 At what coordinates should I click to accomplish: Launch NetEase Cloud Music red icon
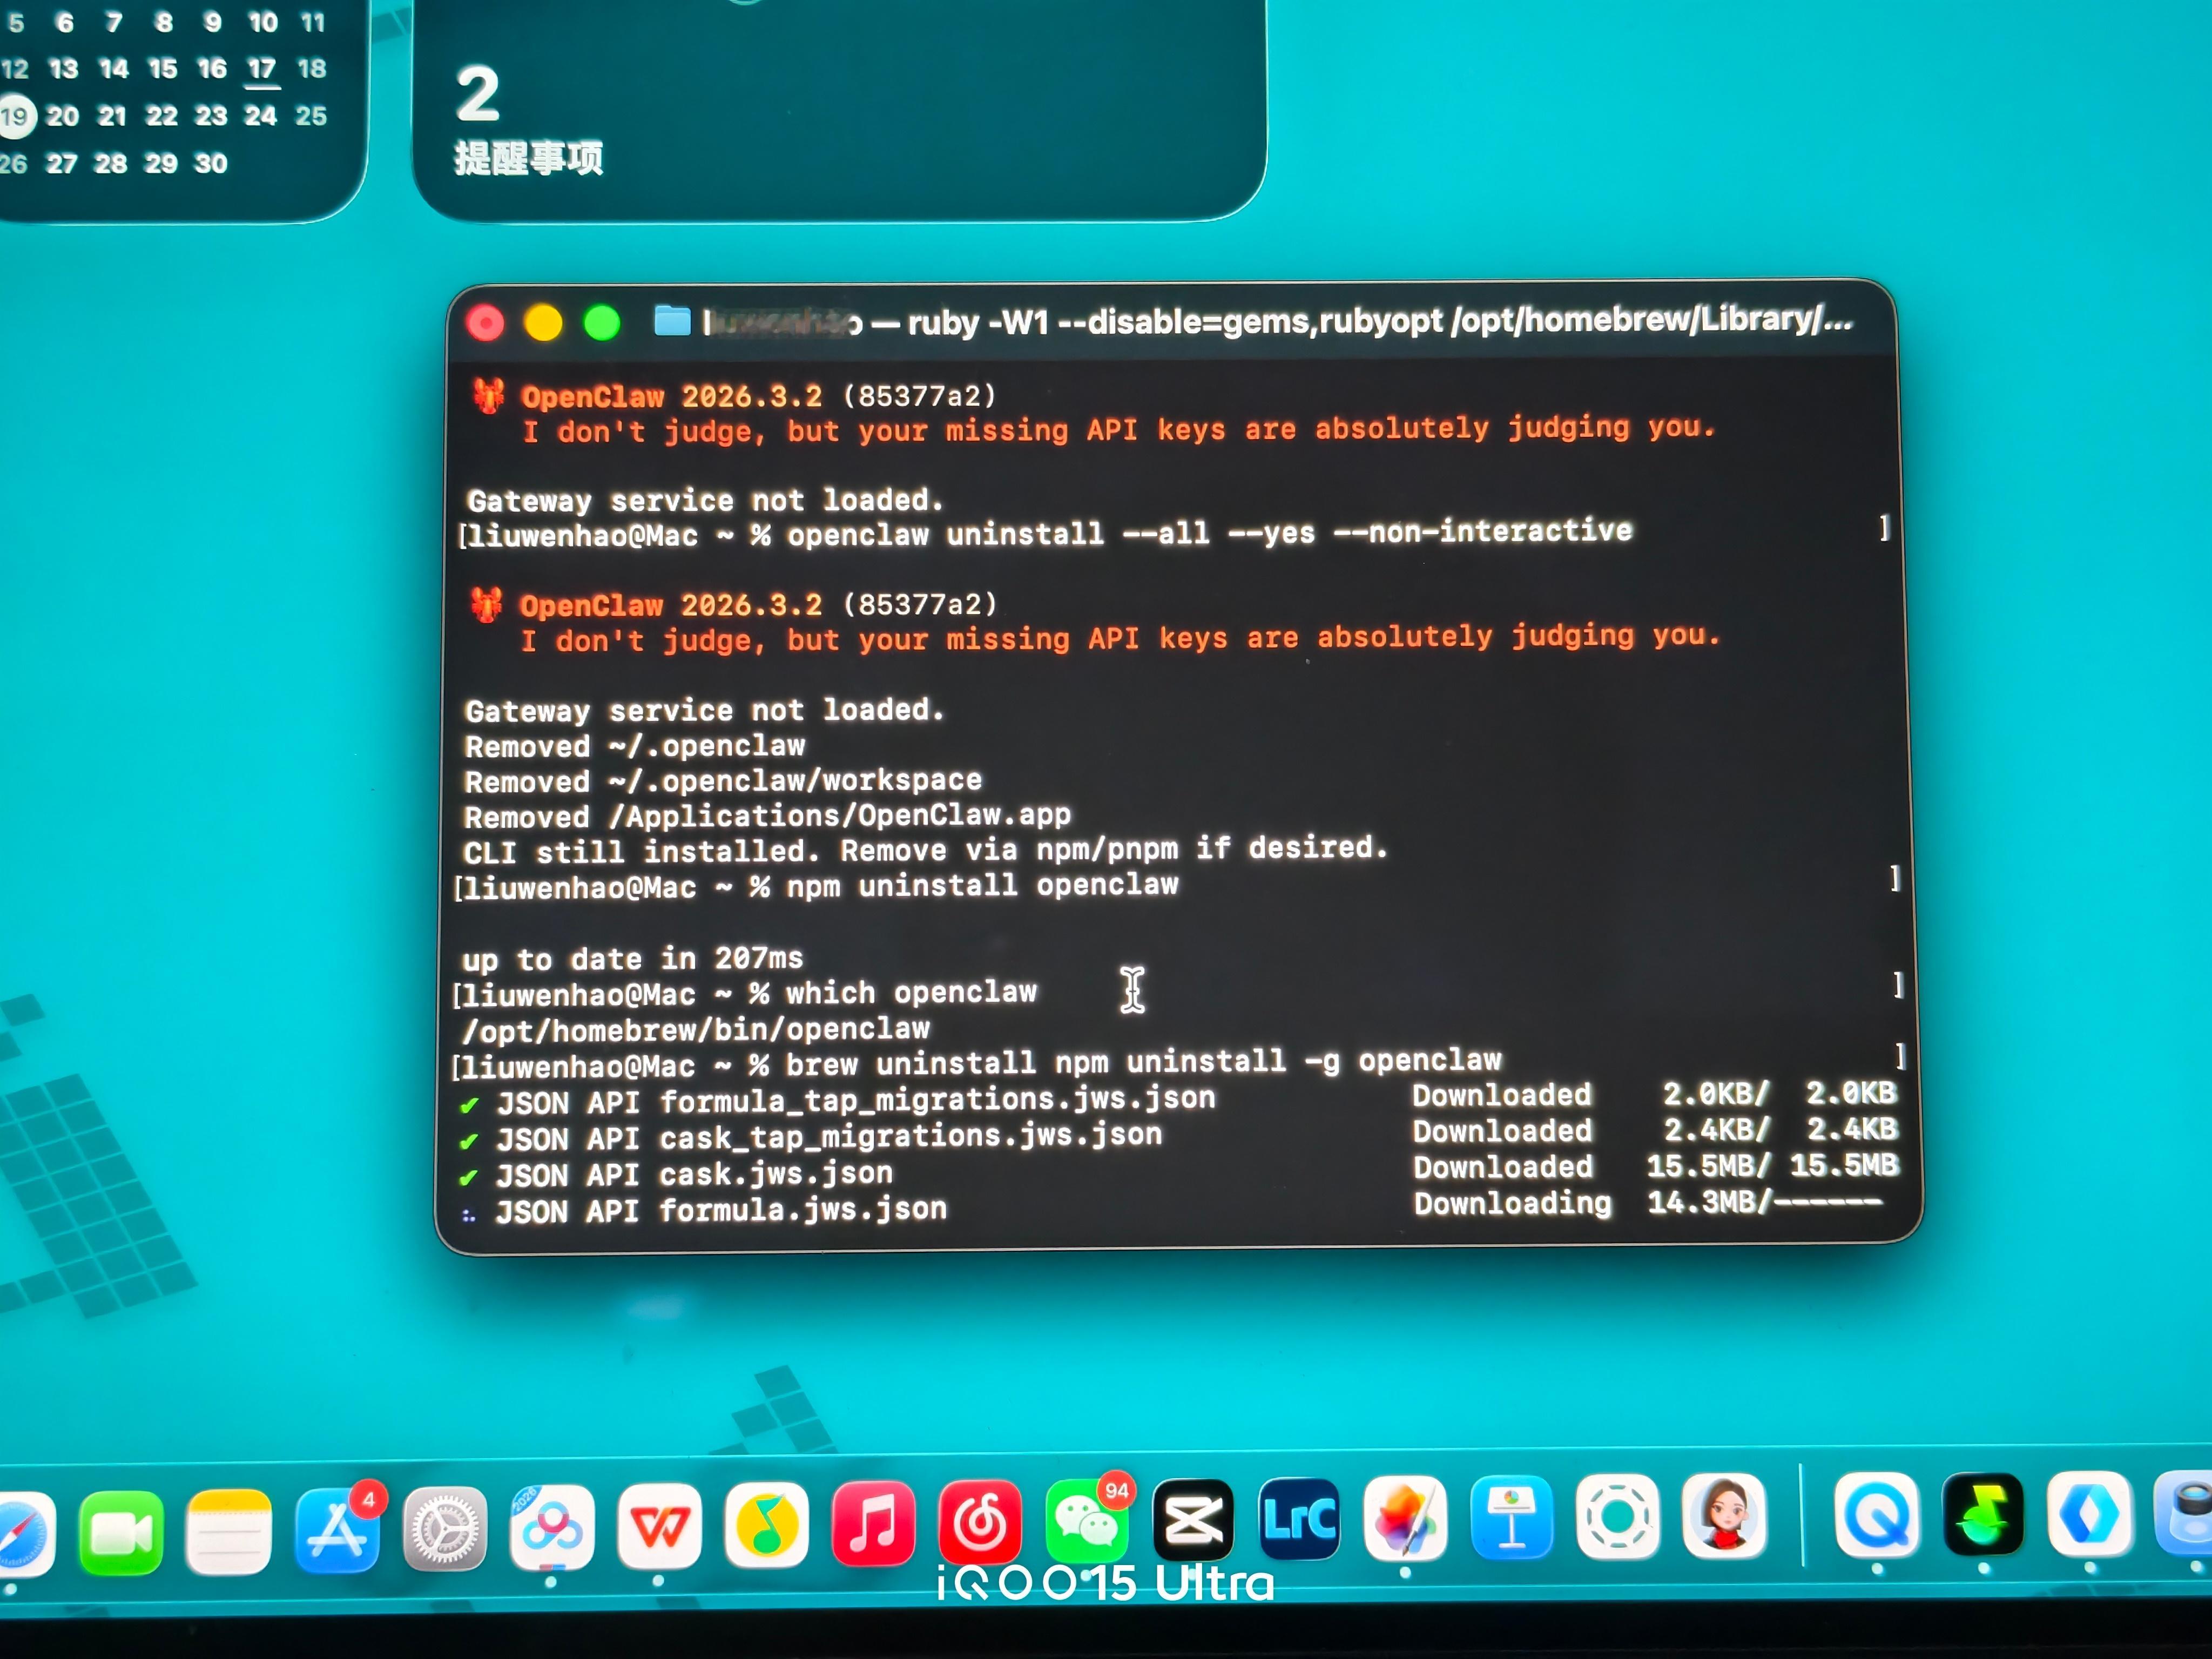980,1522
